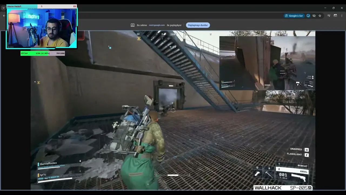The width and height of the screenshot is (346, 195).
Task: Click the ammo count 001
Action: [283, 175]
